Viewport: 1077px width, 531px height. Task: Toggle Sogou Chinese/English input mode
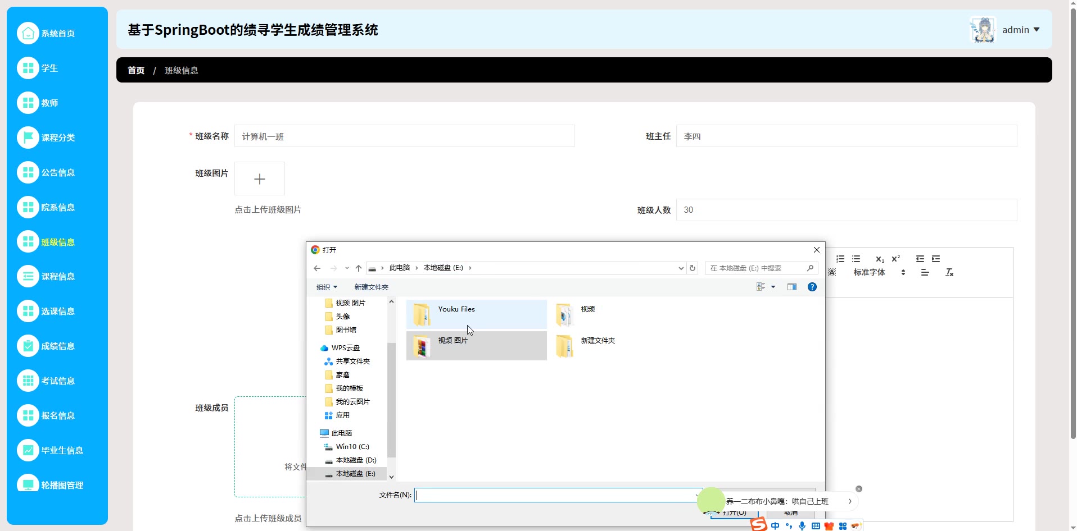[775, 526]
